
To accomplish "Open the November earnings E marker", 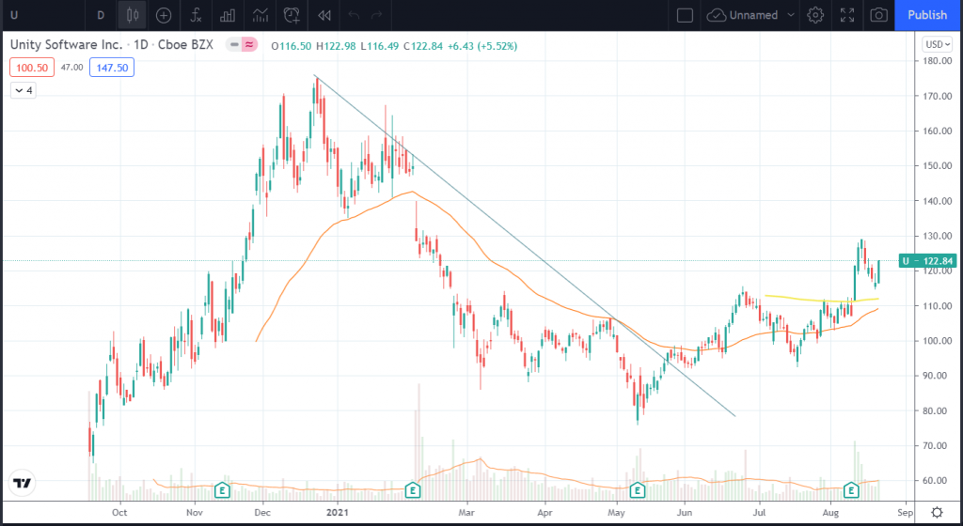I will pos(222,490).
